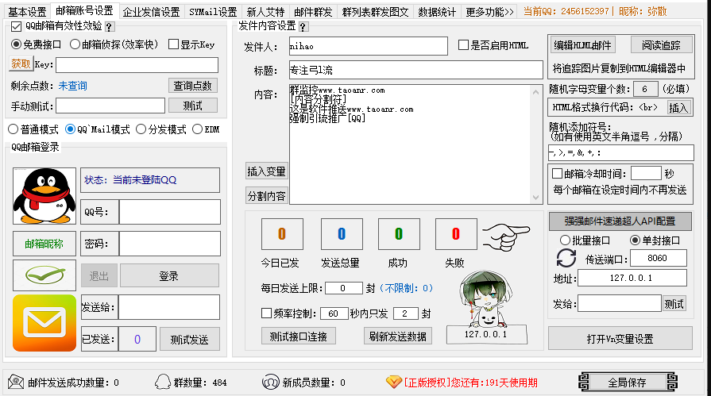
Task: Click 全局保存 button
Action: (628, 382)
